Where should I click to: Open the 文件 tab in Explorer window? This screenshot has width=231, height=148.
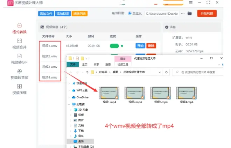(x=73, y=64)
